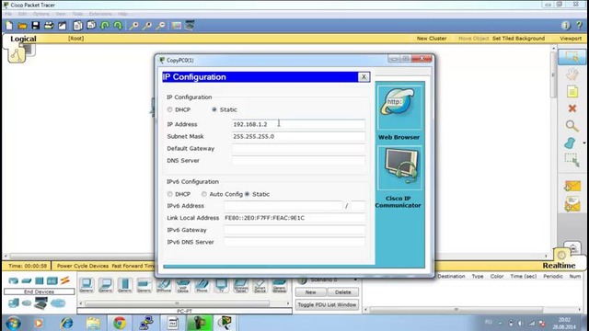This screenshot has height=331, width=589.
Task: Click the IPv6 Gateway field
Action: [294, 230]
